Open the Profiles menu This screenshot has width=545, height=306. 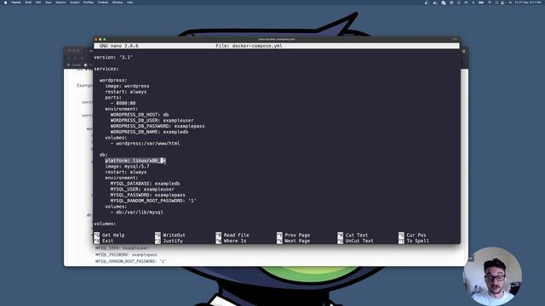click(x=89, y=3)
